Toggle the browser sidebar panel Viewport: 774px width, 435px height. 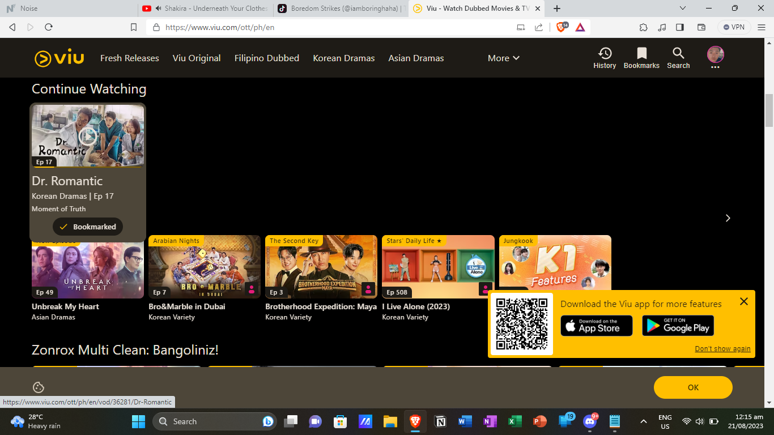coord(680,27)
